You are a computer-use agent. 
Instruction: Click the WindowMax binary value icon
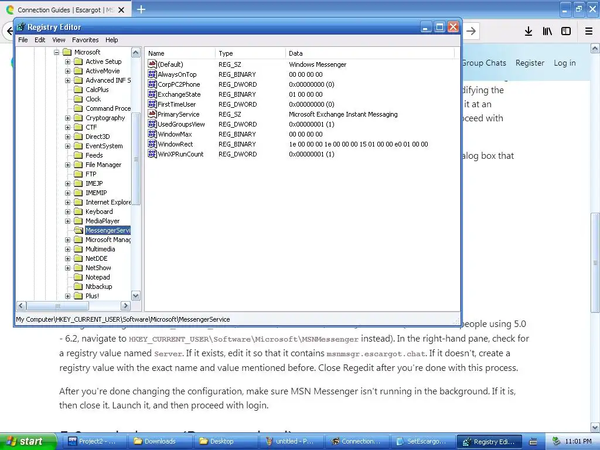152,134
